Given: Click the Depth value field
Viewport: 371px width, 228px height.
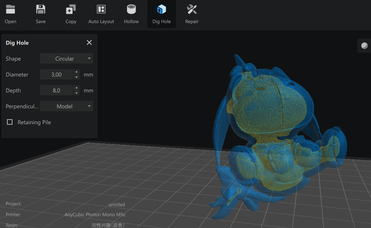Looking at the screenshot, I should [57, 90].
